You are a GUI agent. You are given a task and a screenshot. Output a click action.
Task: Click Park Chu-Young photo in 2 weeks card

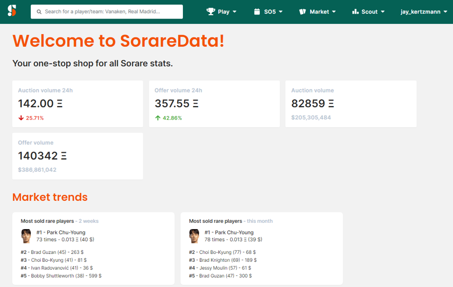[26, 236]
